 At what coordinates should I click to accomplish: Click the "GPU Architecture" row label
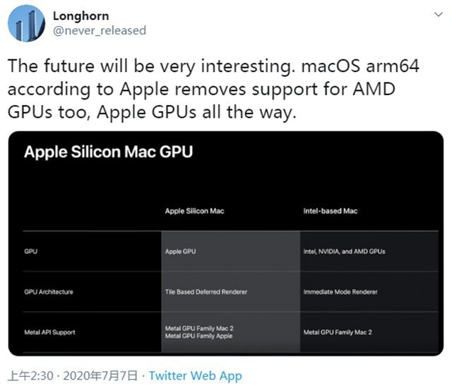point(49,291)
